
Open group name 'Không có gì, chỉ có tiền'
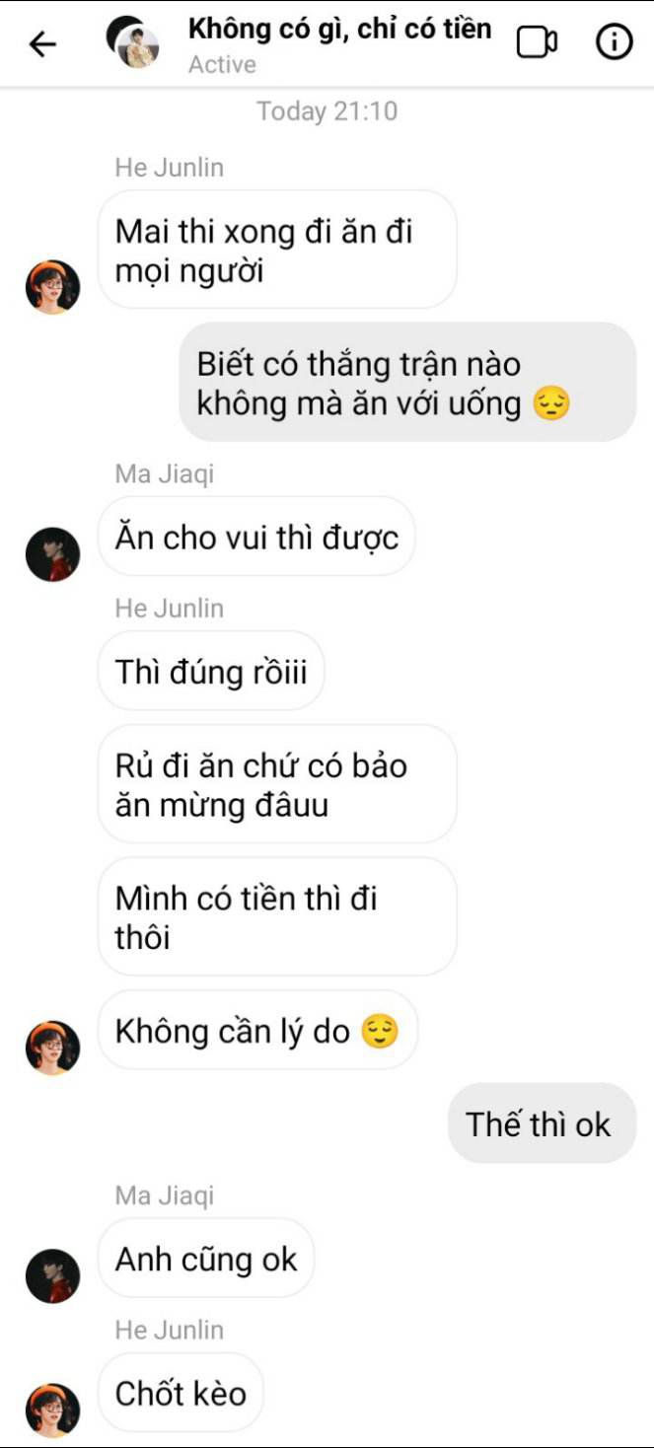click(x=339, y=29)
